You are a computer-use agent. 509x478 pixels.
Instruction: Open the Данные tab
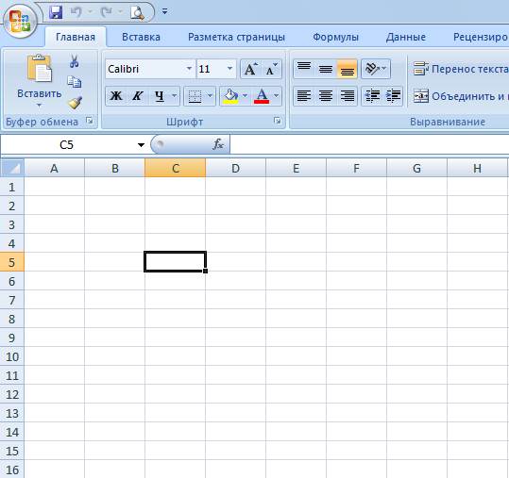(406, 37)
